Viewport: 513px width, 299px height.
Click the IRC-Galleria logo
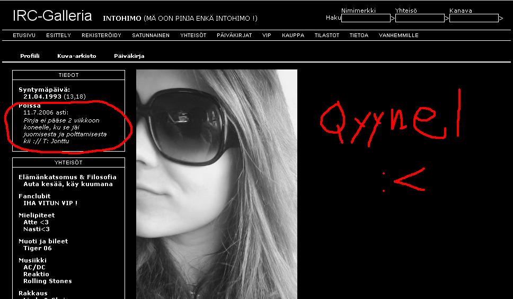tap(52, 16)
